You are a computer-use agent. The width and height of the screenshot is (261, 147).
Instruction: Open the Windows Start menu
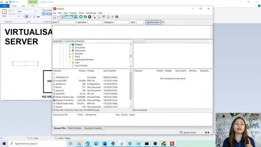pos(4,143)
